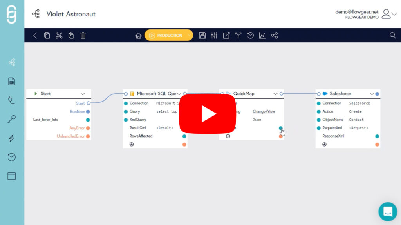
Task: Click the paste clipboard icon
Action: tap(71, 35)
